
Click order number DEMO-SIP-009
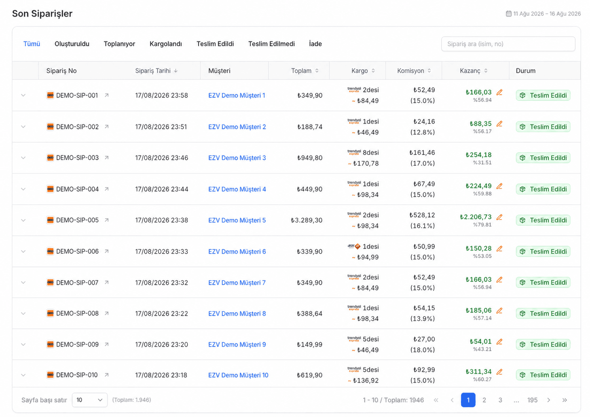(77, 345)
